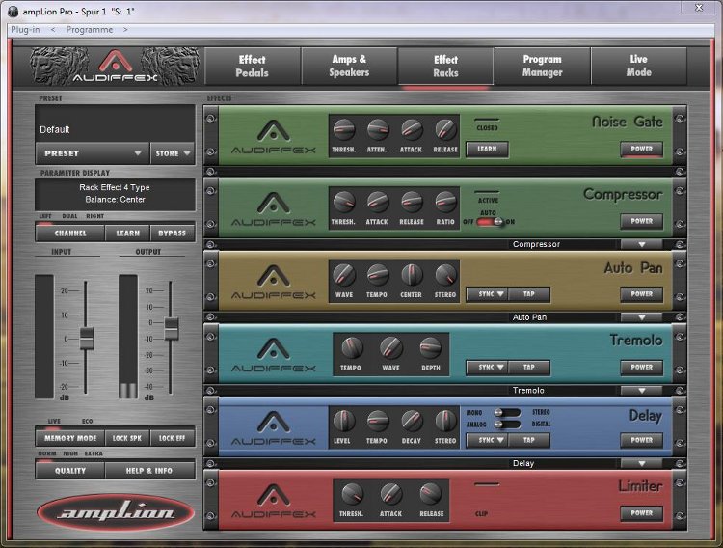723x548 pixels.
Task: Click the BYPASS button
Action: (172, 233)
